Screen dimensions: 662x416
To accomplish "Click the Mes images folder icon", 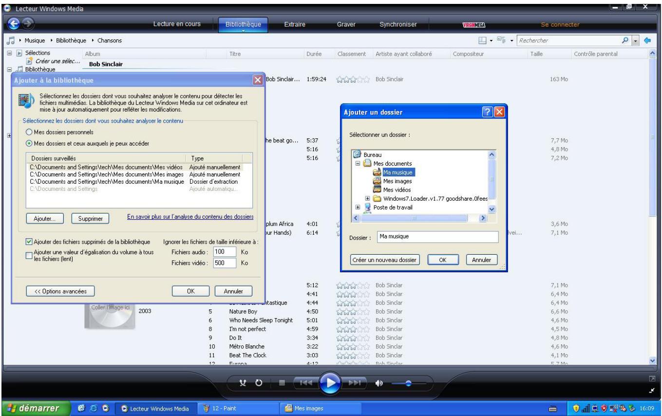I will (x=377, y=181).
